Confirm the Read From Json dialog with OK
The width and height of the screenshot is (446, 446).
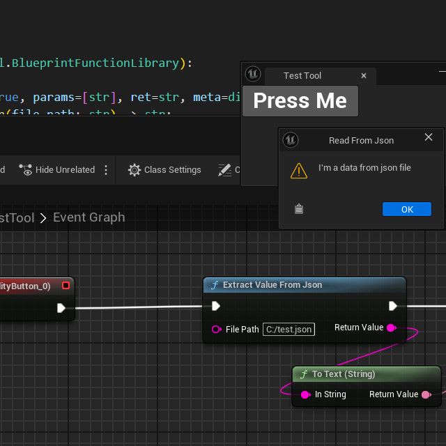pos(407,209)
